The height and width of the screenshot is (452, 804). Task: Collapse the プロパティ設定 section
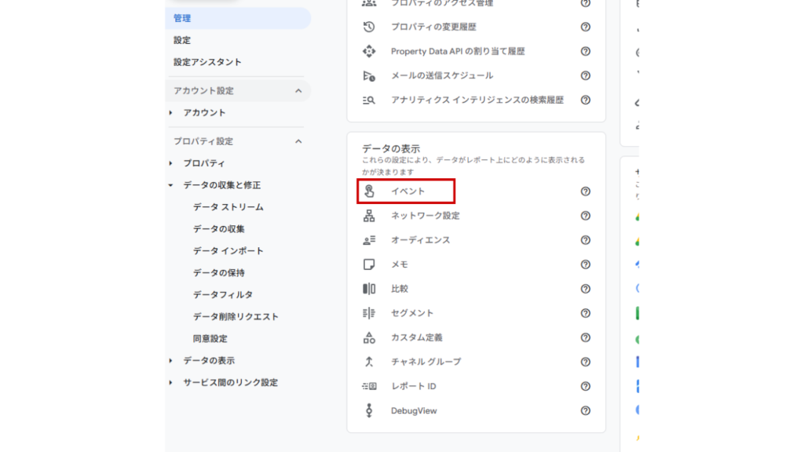[x=298, y=142]
